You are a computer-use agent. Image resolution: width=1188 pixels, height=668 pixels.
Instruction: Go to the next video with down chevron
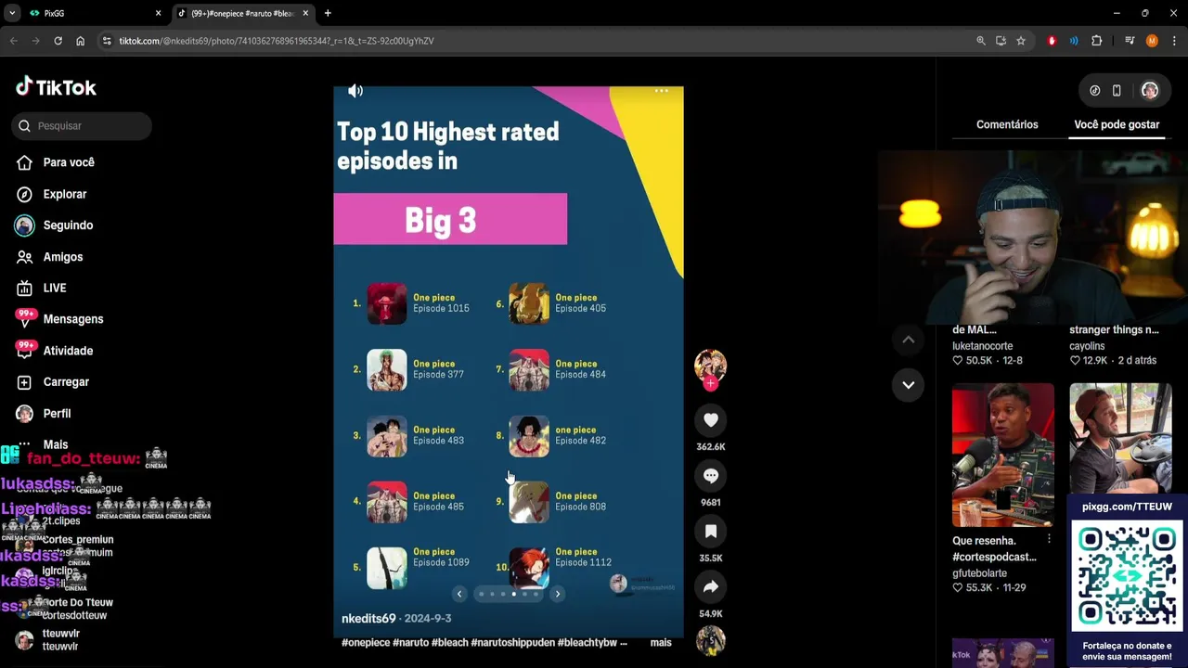tap(909, 385)
